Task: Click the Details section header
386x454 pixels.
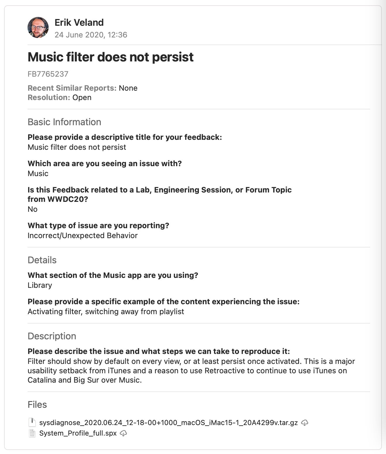Action: click(42, 260)
